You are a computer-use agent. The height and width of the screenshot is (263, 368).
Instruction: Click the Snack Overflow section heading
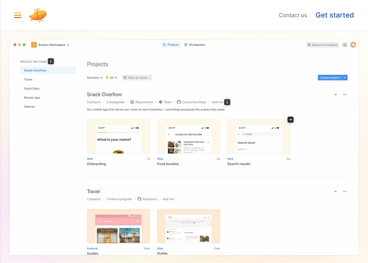104,95
